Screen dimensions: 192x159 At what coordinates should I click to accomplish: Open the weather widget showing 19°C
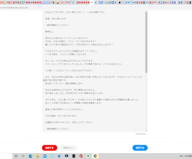[x=183, y=156]
